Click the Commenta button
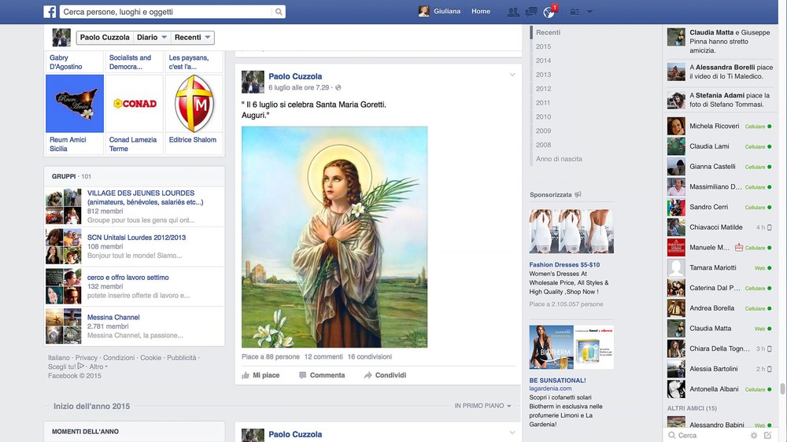 [322, 375]
